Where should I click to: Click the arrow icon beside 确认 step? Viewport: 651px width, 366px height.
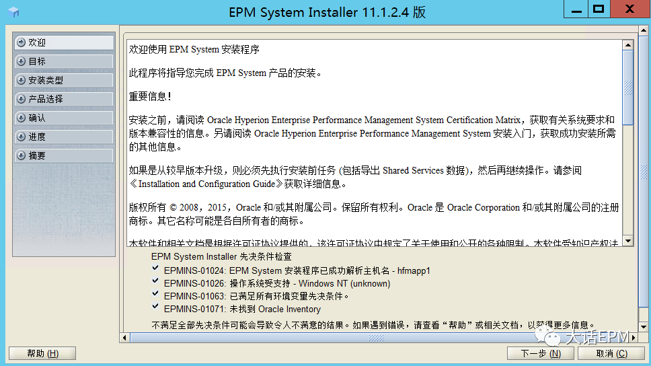(x=21, y=118)
